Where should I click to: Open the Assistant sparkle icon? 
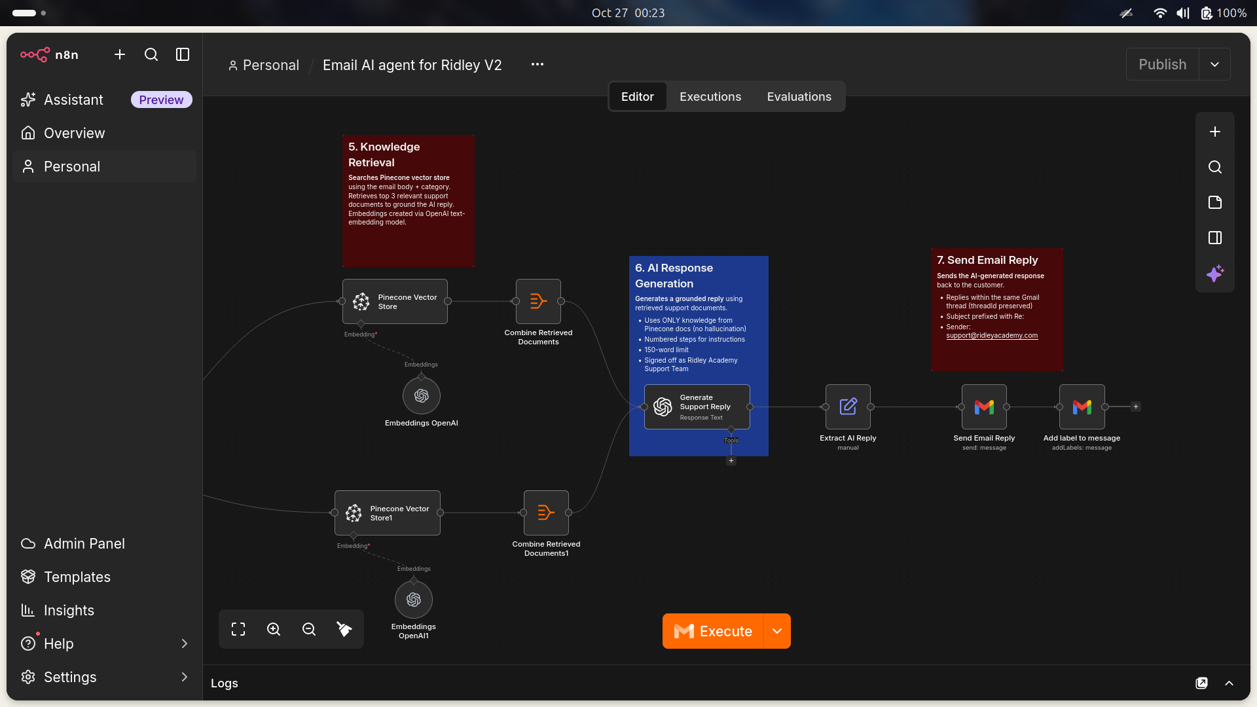28,100
